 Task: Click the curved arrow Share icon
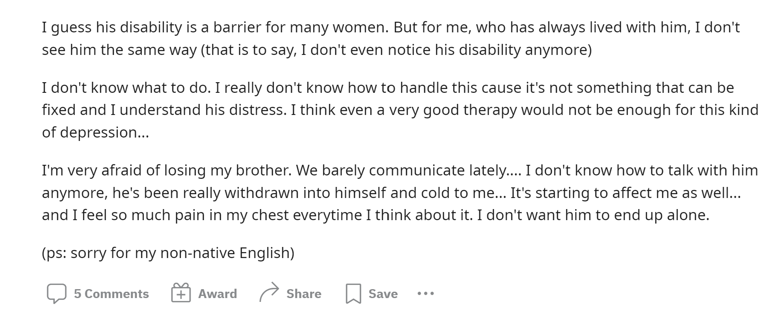269,293
